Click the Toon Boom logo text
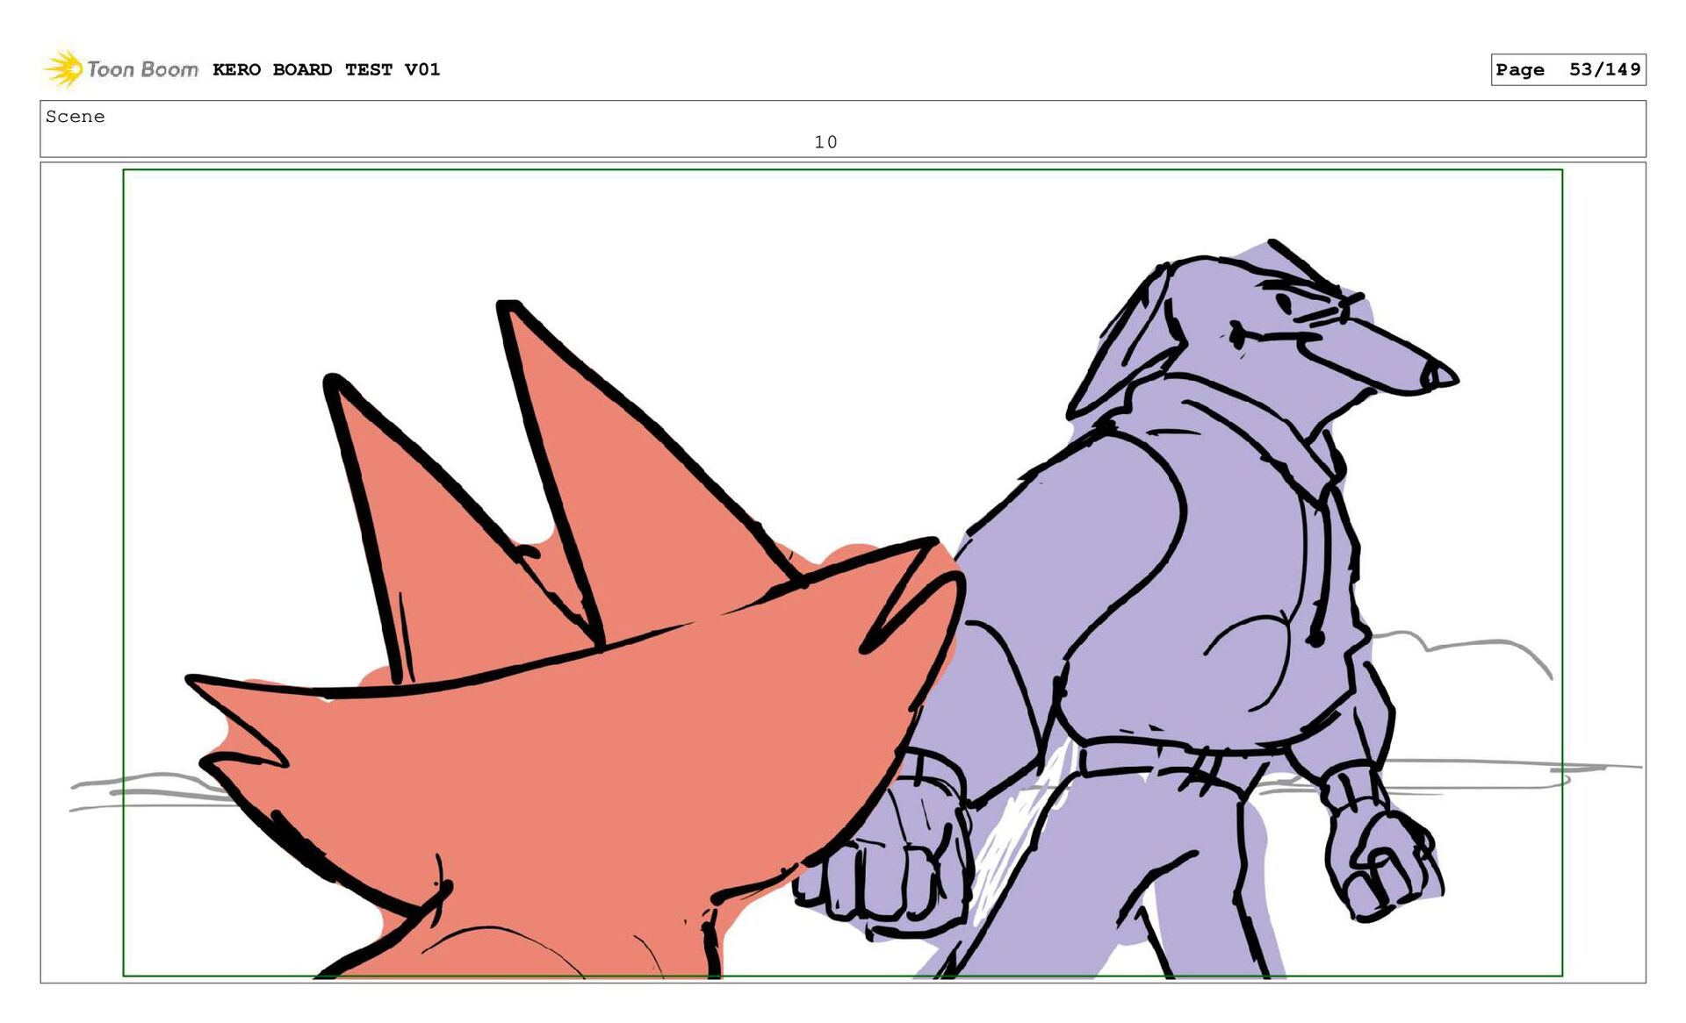 click(142, 69)
